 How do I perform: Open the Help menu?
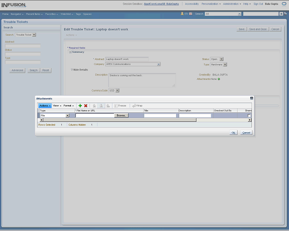coord(247,4)
